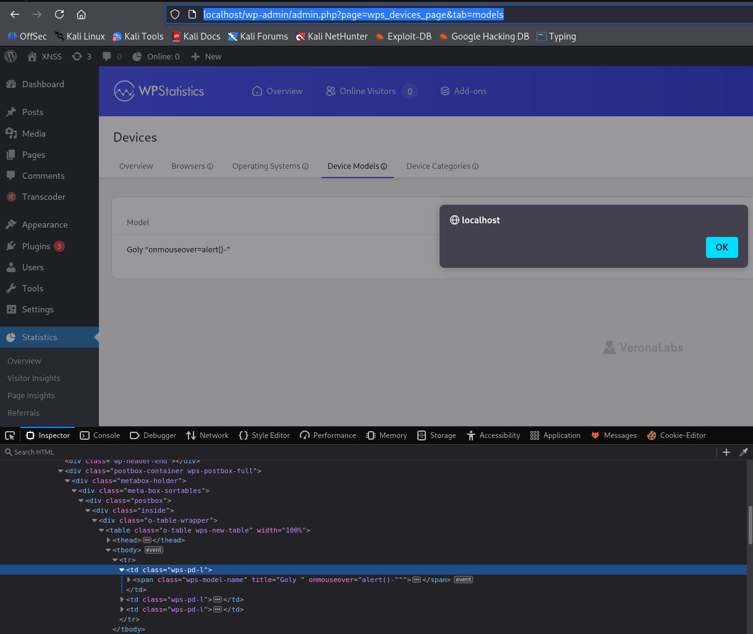This screenshot has height=634, width=753.
Task: Expand the thead element node
Action: 109,540
